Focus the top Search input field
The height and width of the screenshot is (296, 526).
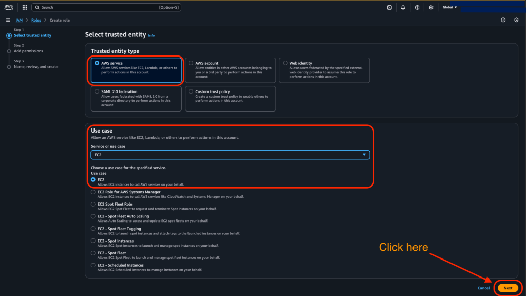[106, 7]
